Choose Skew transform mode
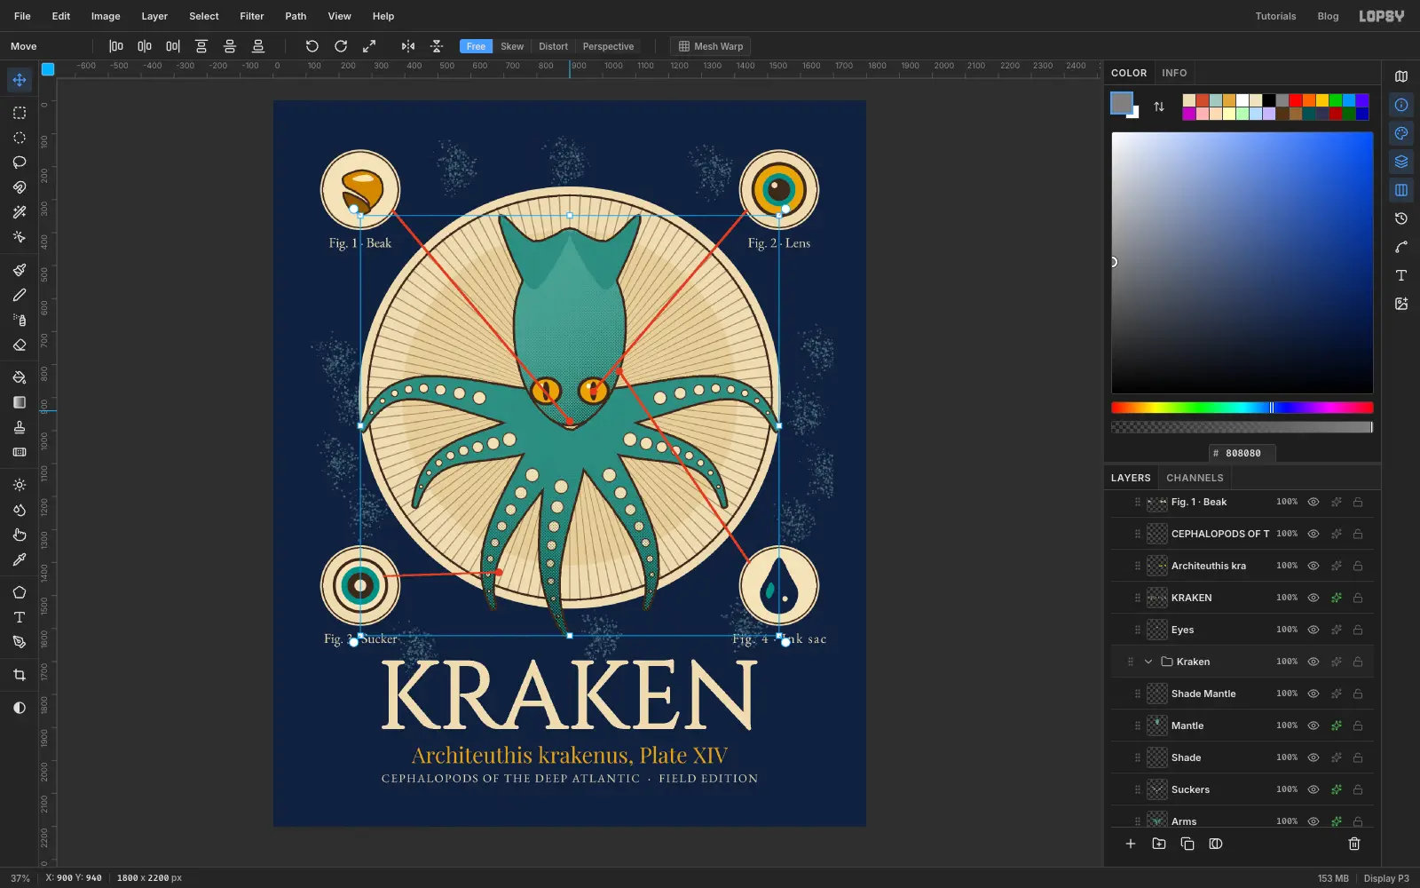Viewport: 1420px width, 888px height. click(512, 46)
